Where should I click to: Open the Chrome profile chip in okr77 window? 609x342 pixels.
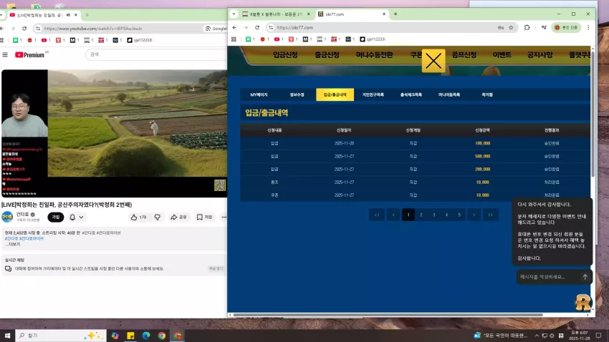coord(566,27)
